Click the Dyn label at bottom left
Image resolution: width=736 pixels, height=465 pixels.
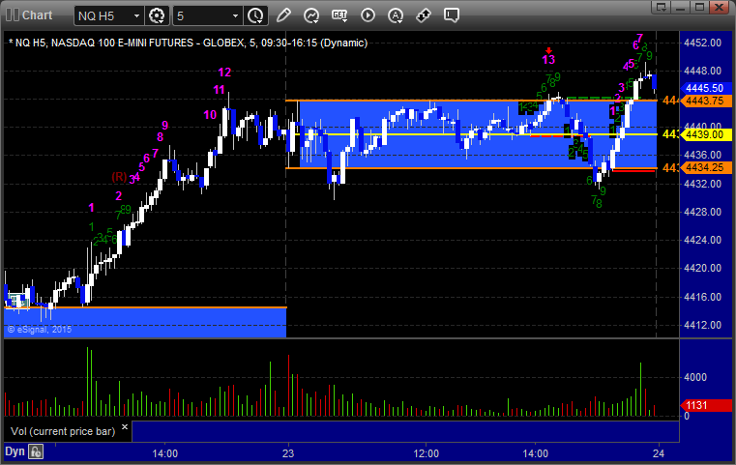pos(15,451)
